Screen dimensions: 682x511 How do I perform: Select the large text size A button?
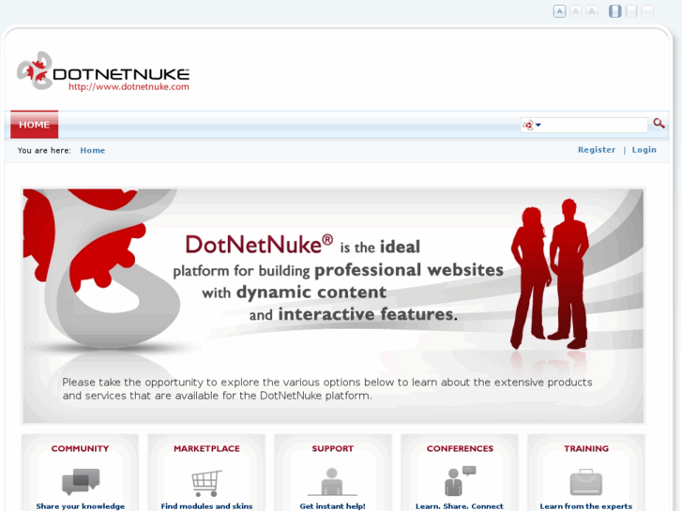[592, 11]
